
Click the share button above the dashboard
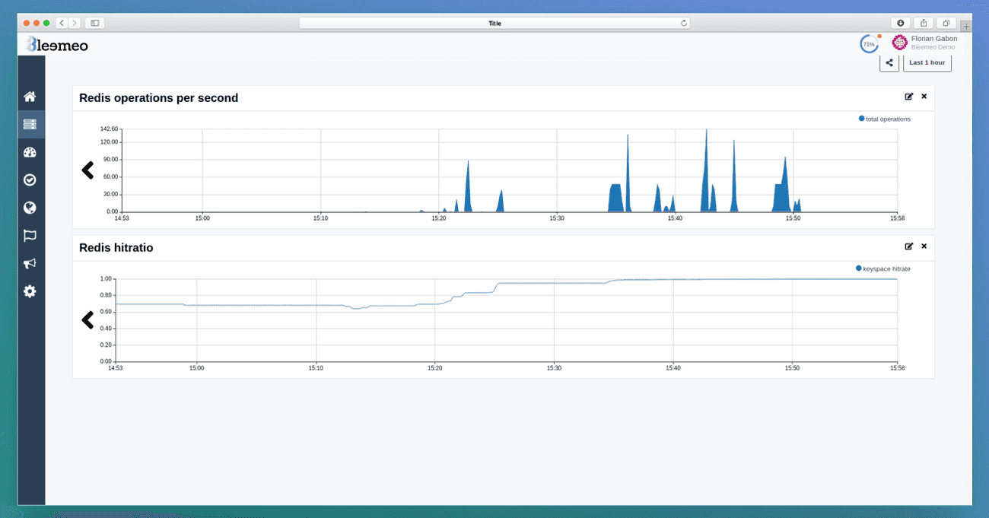[889, 62]
